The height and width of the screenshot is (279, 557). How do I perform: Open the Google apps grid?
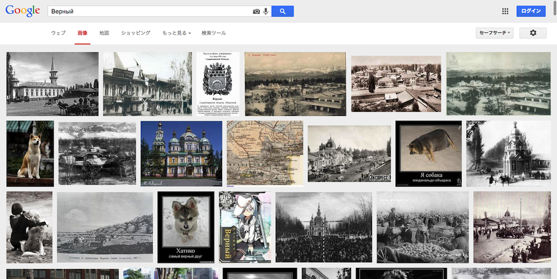point(505,11)
